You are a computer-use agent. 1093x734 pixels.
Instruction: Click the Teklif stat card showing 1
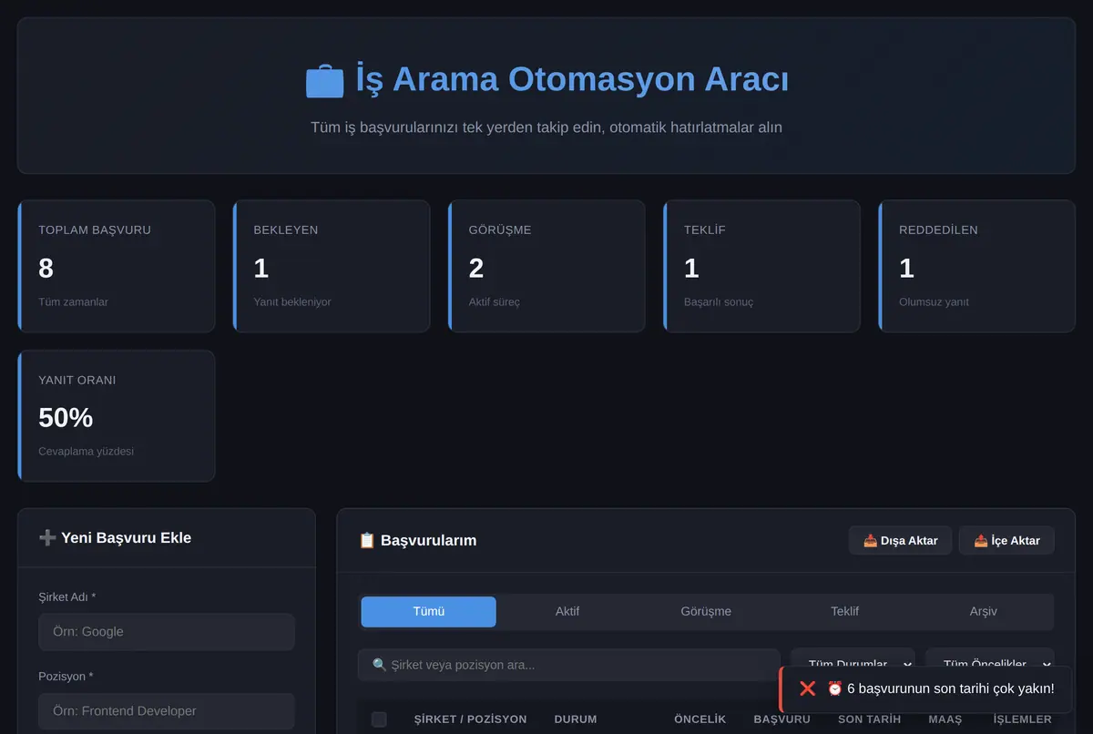click(761, 266)
